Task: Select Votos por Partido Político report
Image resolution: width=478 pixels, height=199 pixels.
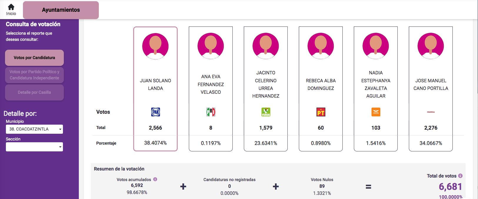Action: pyautogui.click(x=34, y=75)
